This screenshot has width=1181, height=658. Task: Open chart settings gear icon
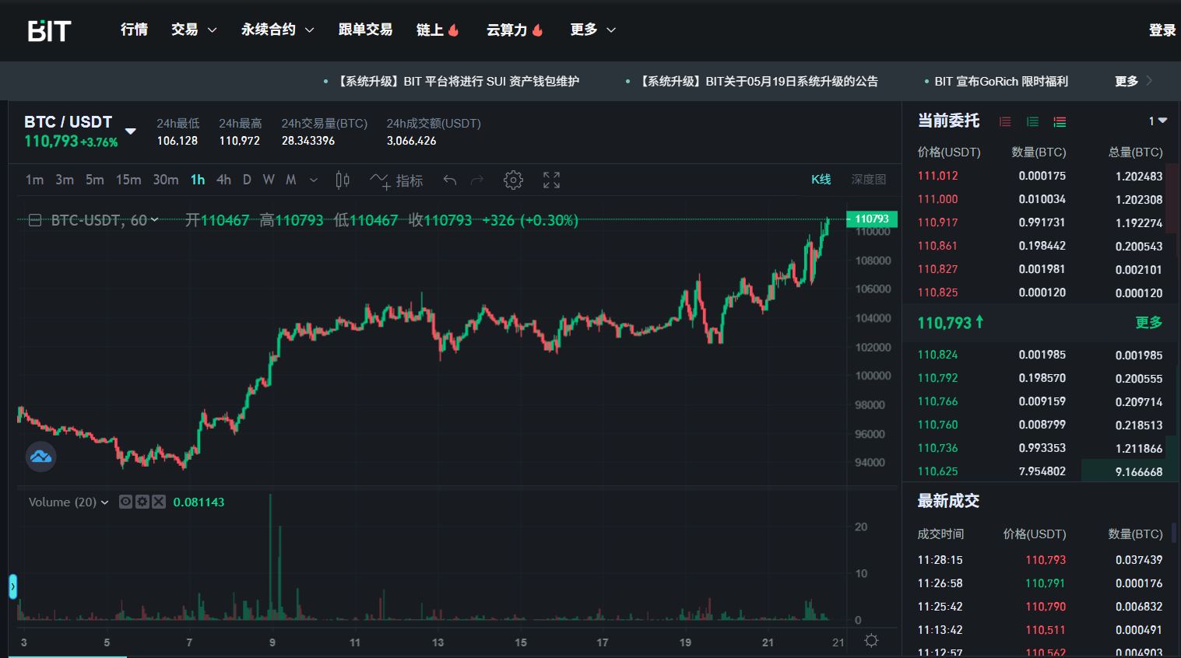click(x=513, y=180)
